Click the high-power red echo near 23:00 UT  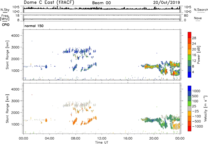[x=173, y=73]
